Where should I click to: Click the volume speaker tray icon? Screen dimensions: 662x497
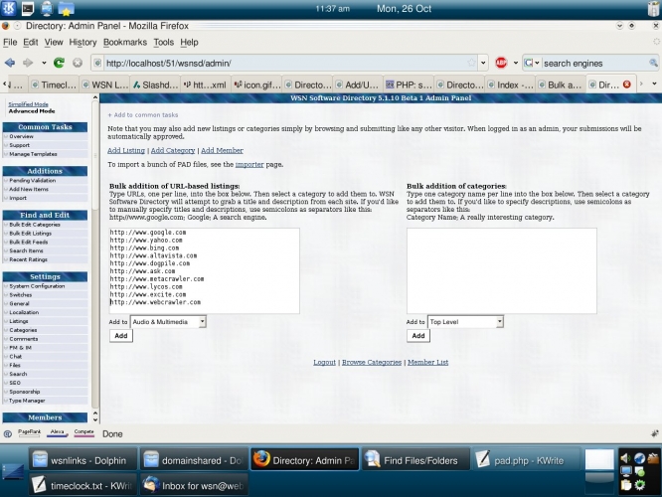pyautogui.click(x=626, y=459)
